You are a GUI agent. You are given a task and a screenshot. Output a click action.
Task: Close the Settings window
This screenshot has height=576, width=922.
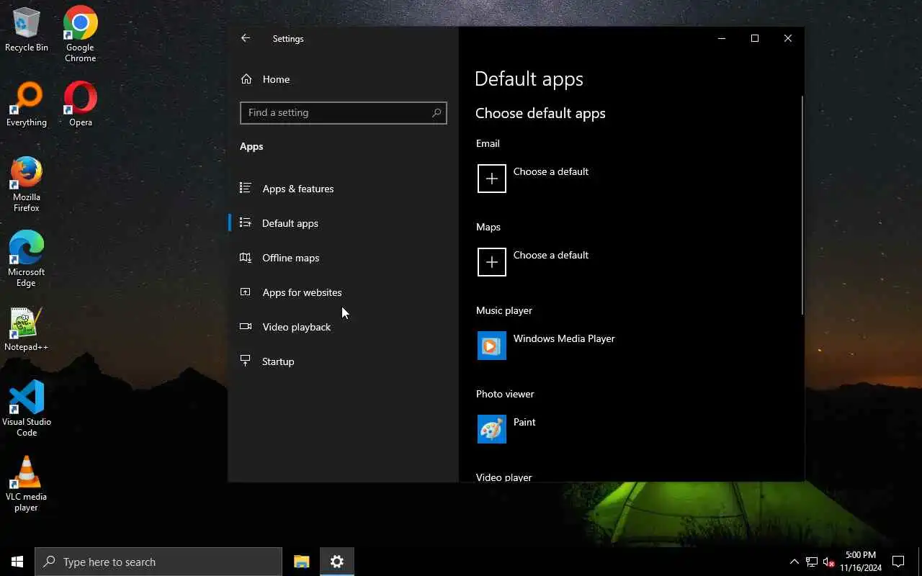pyautogui.click(x=788, y=38)
